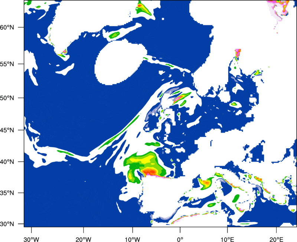The height and width of the screenshot is (242, 297).
Task: Click the 20°E longitude label
Action: pos(276,239)
